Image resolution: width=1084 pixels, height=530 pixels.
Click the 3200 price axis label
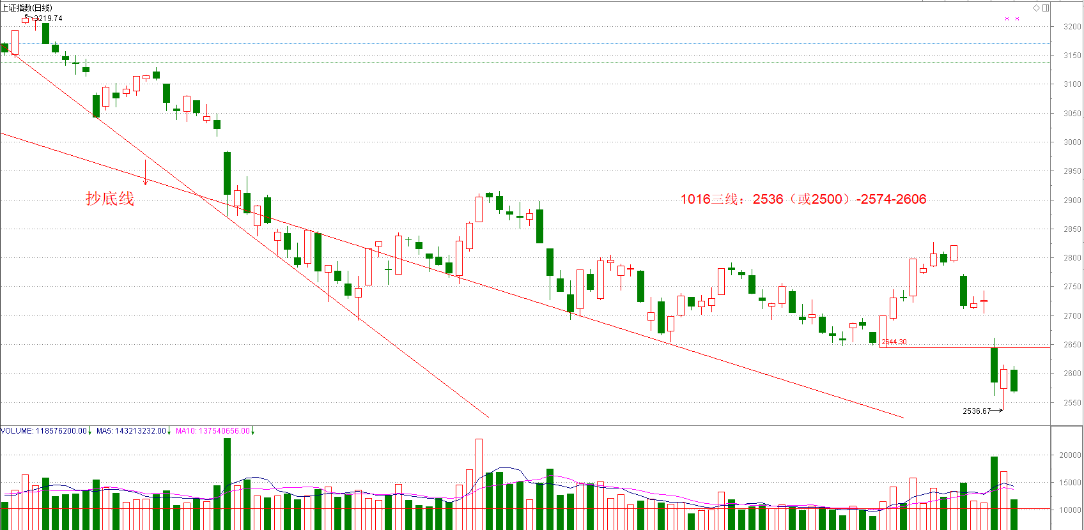tap(1072, 27)
